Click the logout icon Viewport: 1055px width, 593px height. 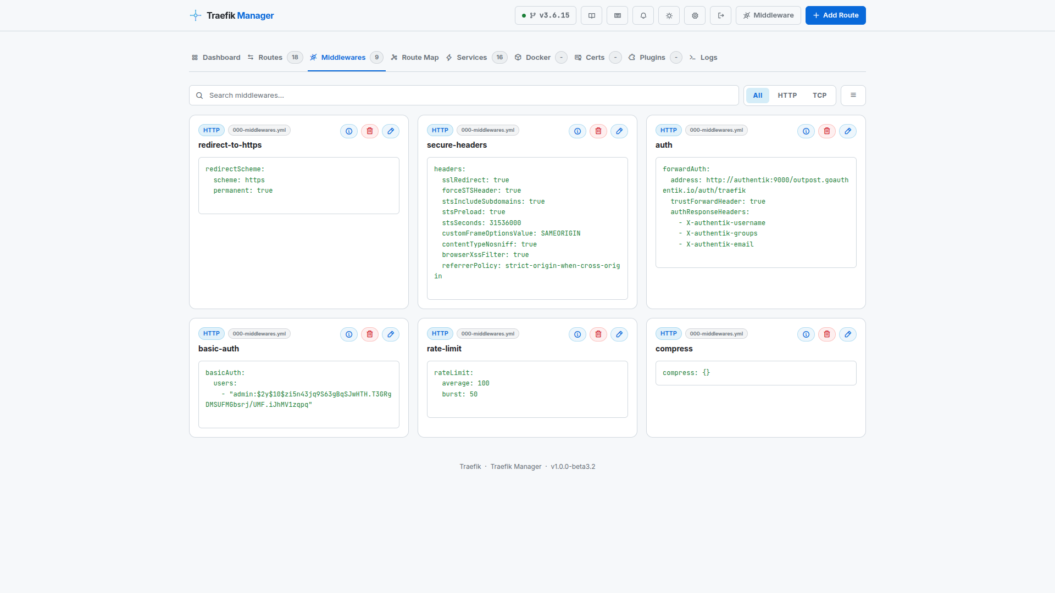tap(721, 15)
